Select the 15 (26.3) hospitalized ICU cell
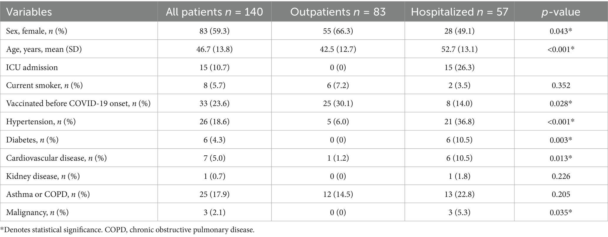Image resolution: width=608 pixels, height=237 pixels. pos(459,67)
